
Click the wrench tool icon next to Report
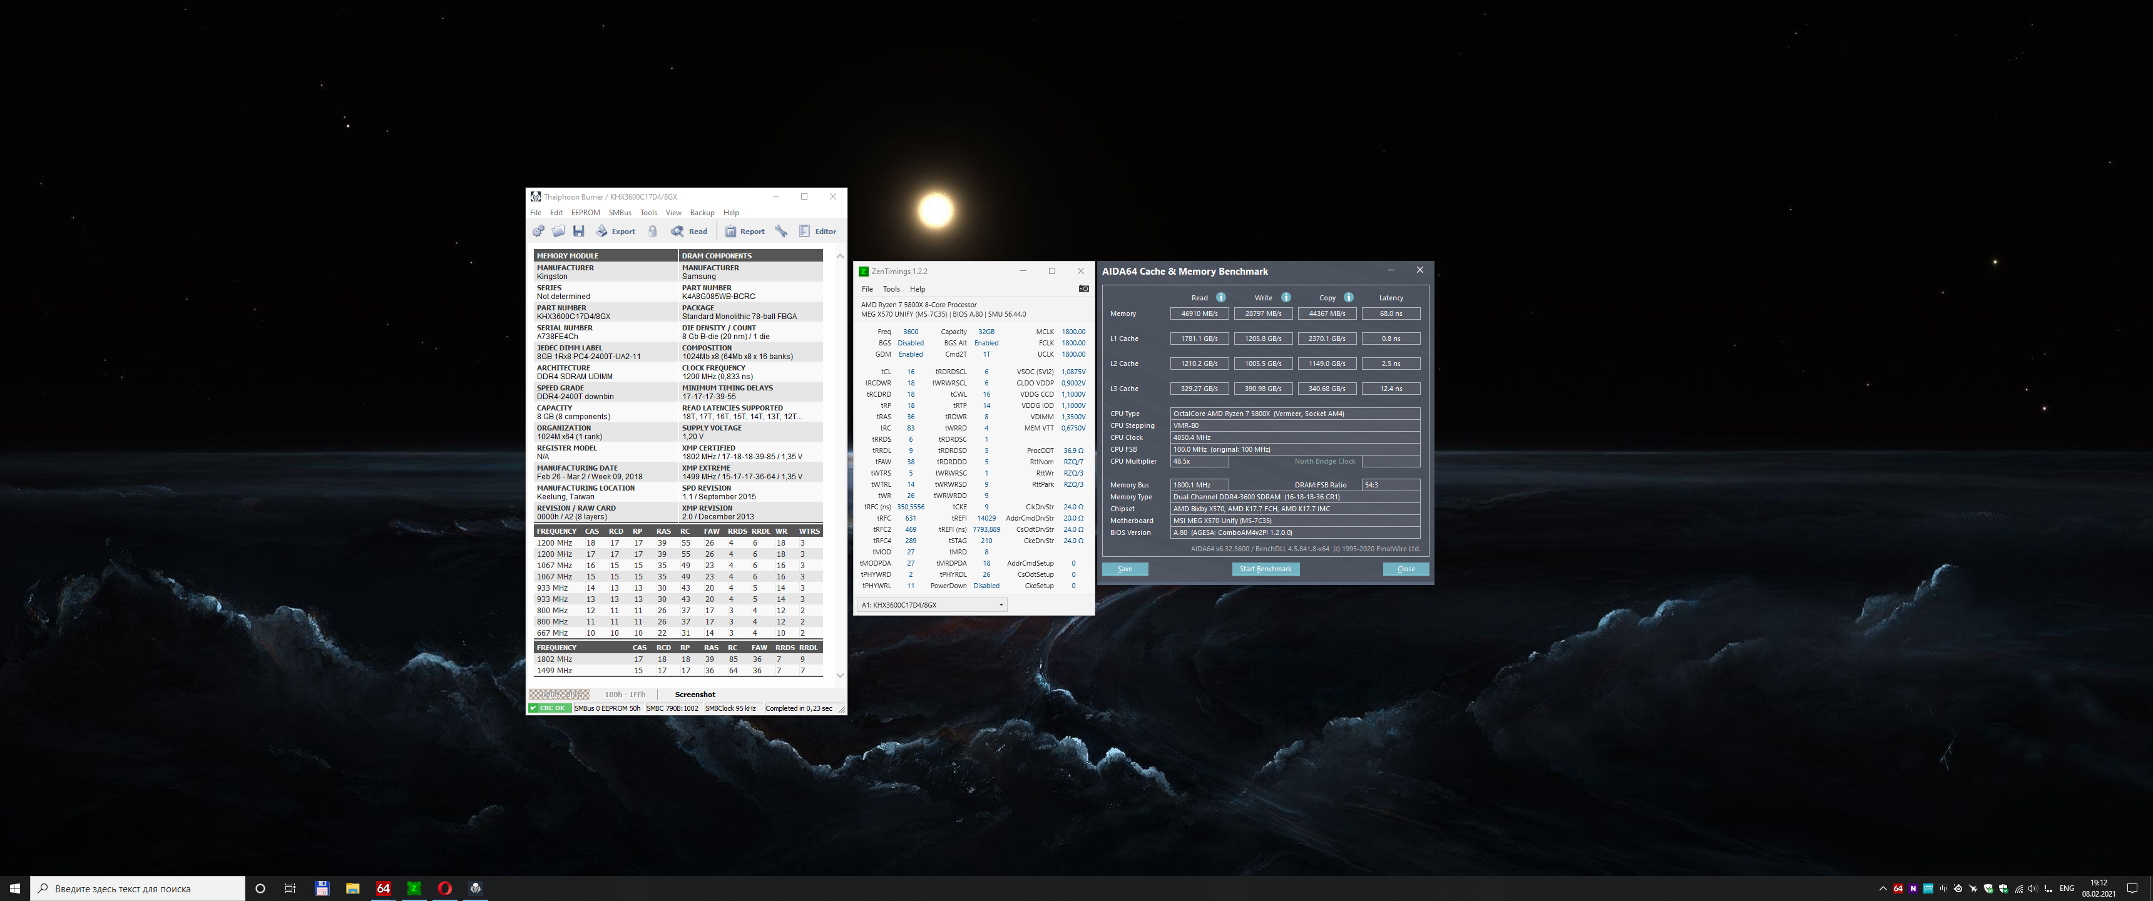780,232
